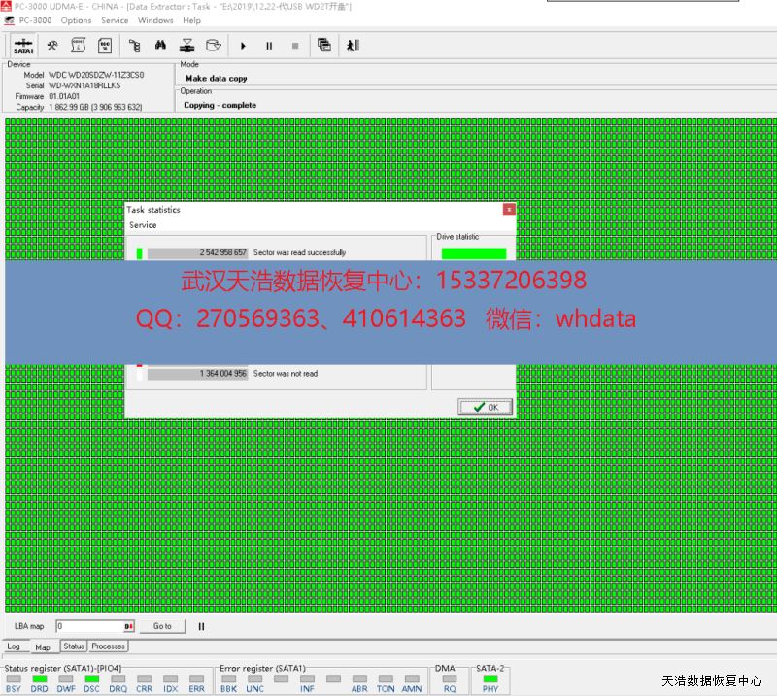Image resolution: width=777 pixels, height=696 pixels.
Task: Open the Help menu
Action: coord(192,20)
